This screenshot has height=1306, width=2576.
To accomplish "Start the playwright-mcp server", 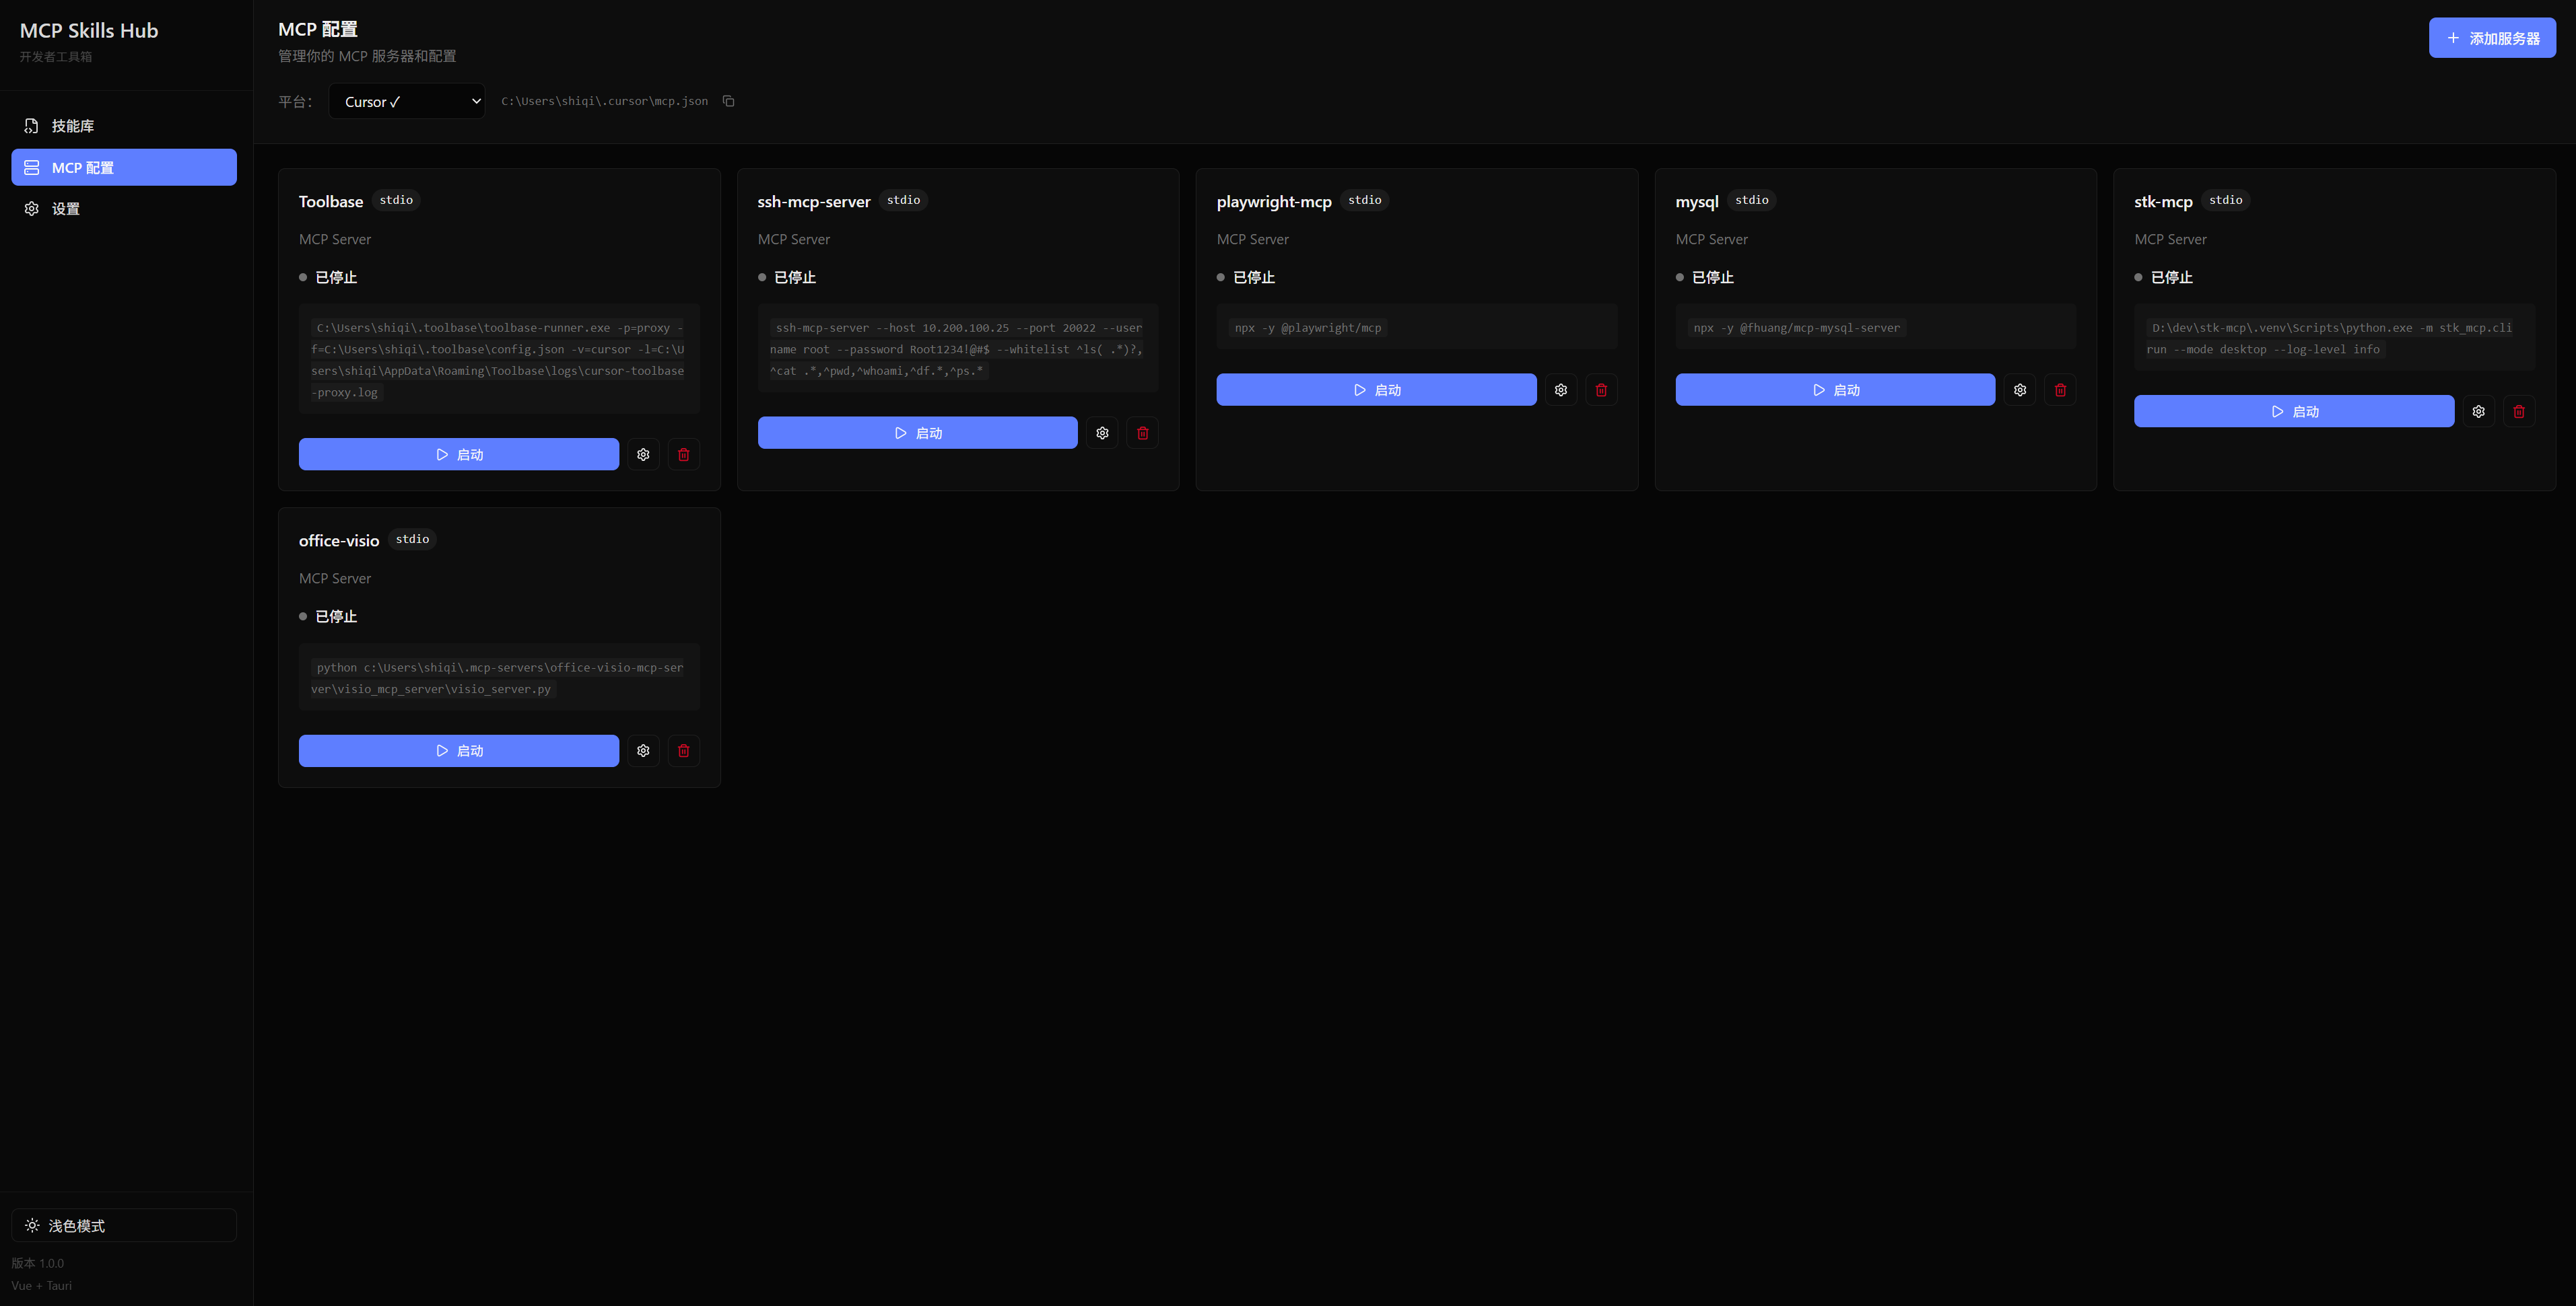I will pos(1376,390).
